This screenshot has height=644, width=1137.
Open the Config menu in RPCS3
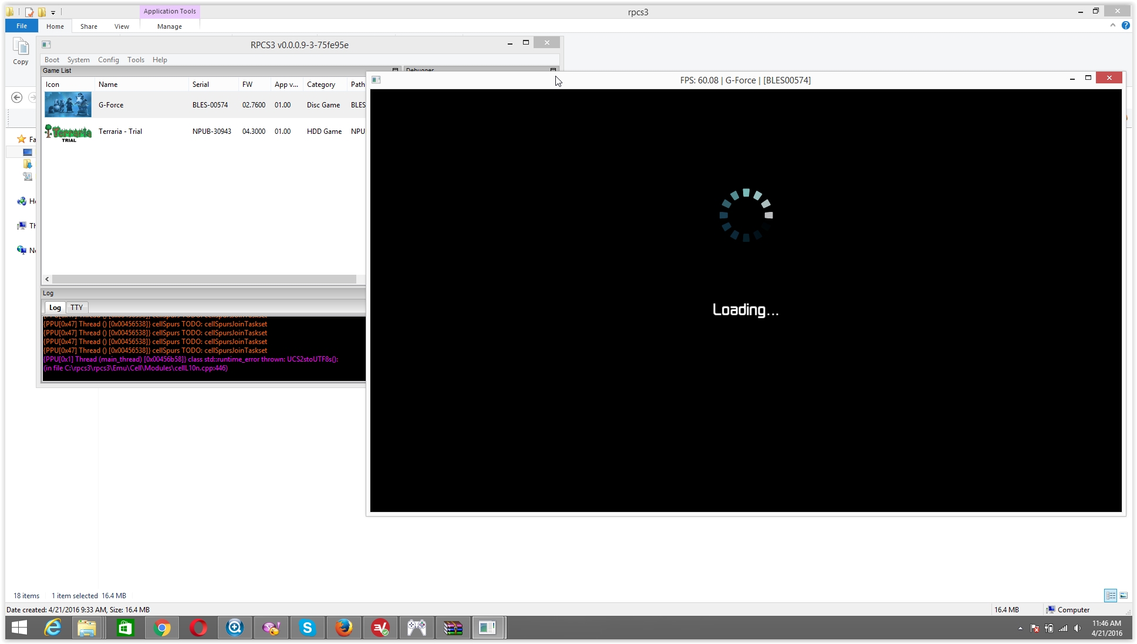(108, 60)
